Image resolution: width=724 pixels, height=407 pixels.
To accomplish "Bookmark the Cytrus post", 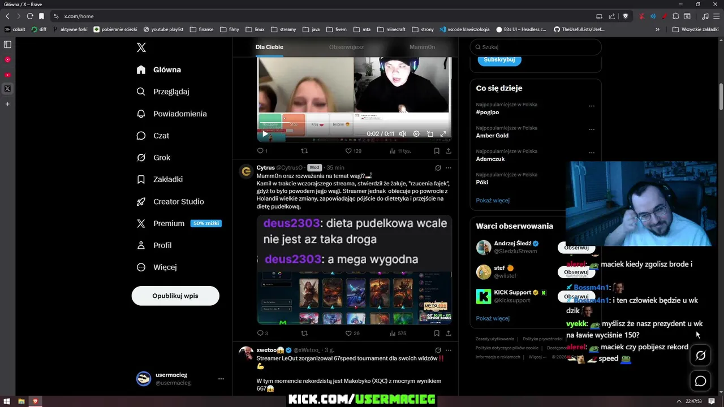I will click(x=437, y=334).
